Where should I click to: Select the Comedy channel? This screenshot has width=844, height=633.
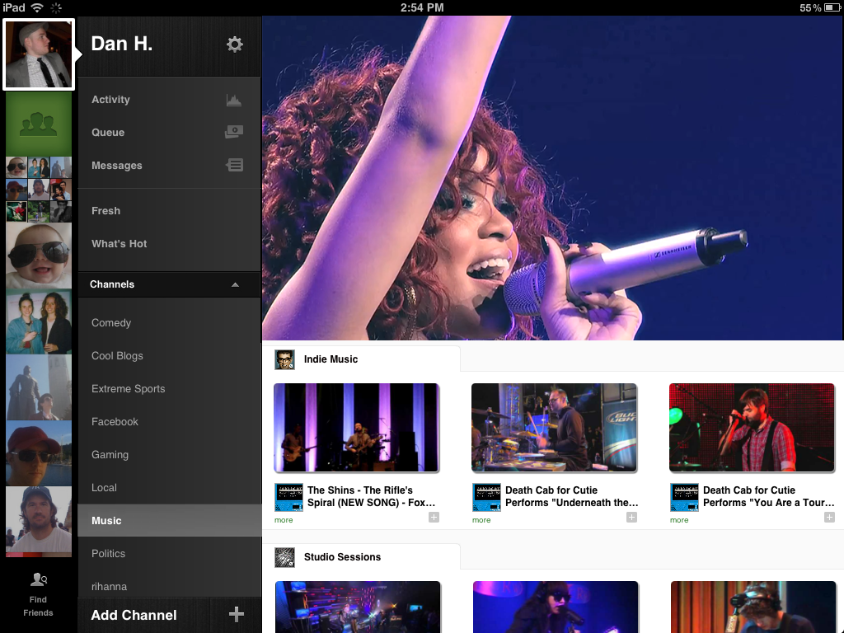(x=170, y=323)
